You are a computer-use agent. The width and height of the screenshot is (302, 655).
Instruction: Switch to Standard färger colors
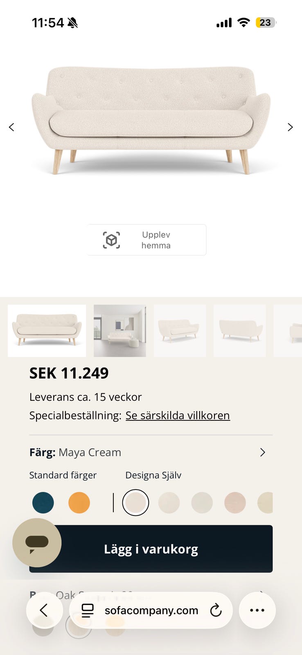[x=63, y=475]
